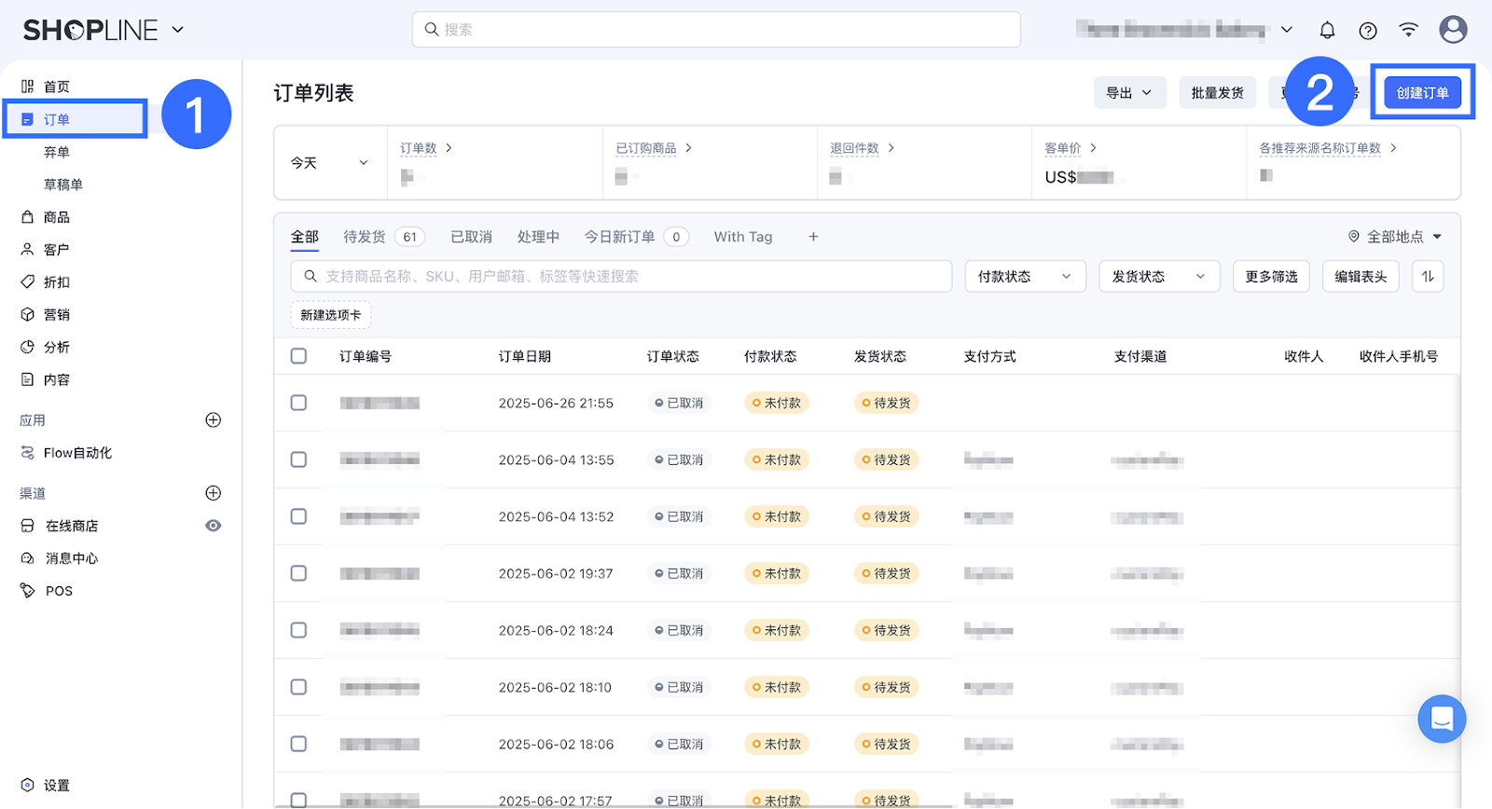Expand the payment status filter dropdown

click(1025, 277)
